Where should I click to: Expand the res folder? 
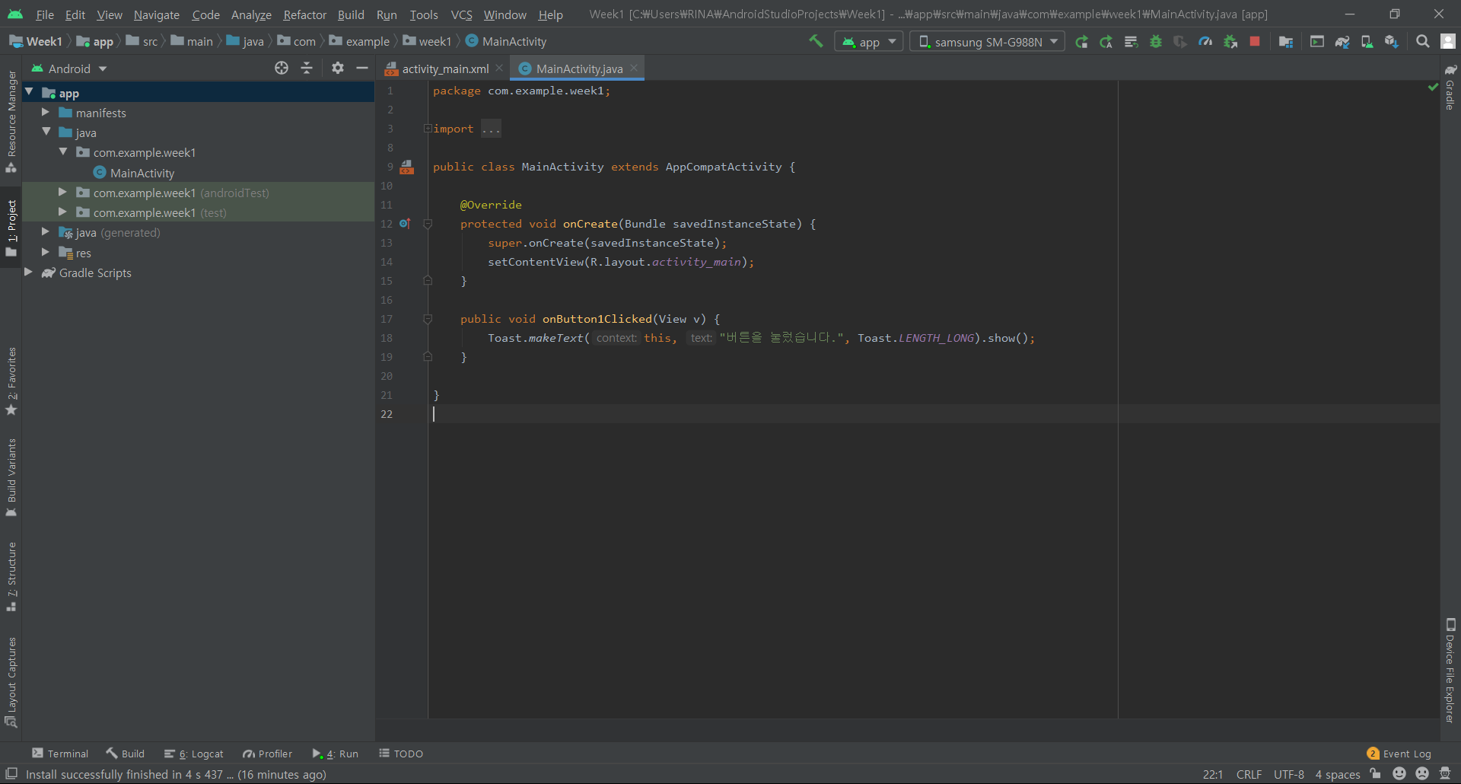[x=46, y=252]
